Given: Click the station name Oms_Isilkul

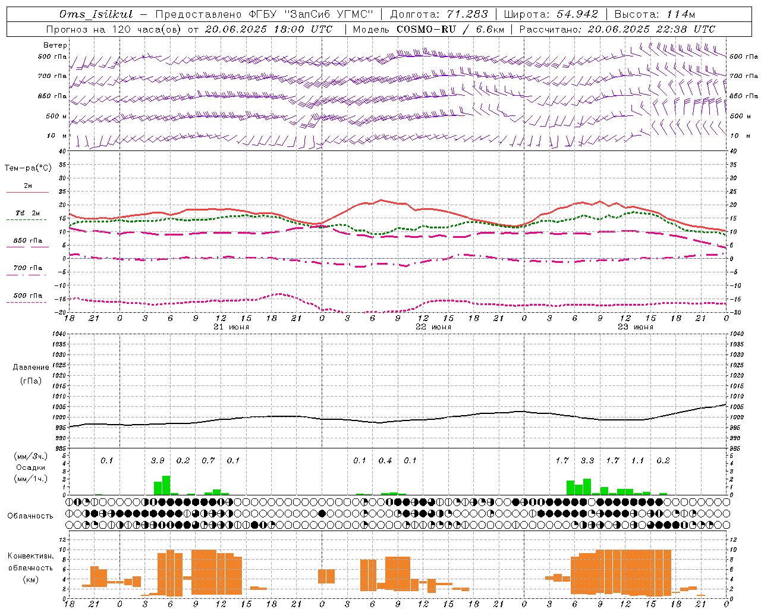Looking at the screenshot, I should (x=96, y=14).
